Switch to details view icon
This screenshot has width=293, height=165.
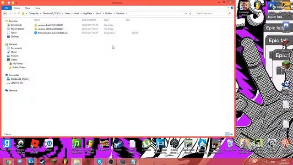(x=228, y=134)
